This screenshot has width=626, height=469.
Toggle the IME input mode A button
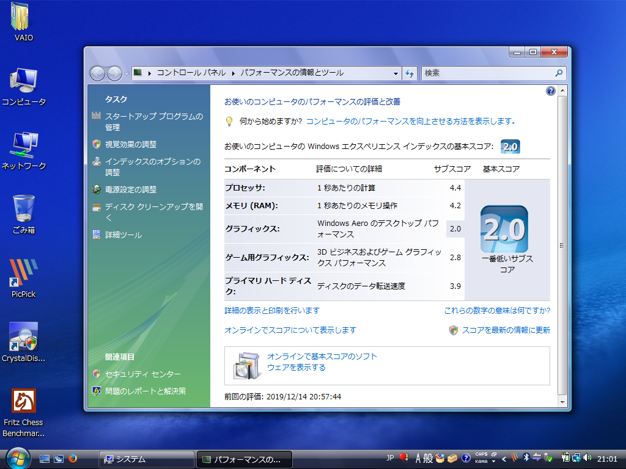(418, 458)
